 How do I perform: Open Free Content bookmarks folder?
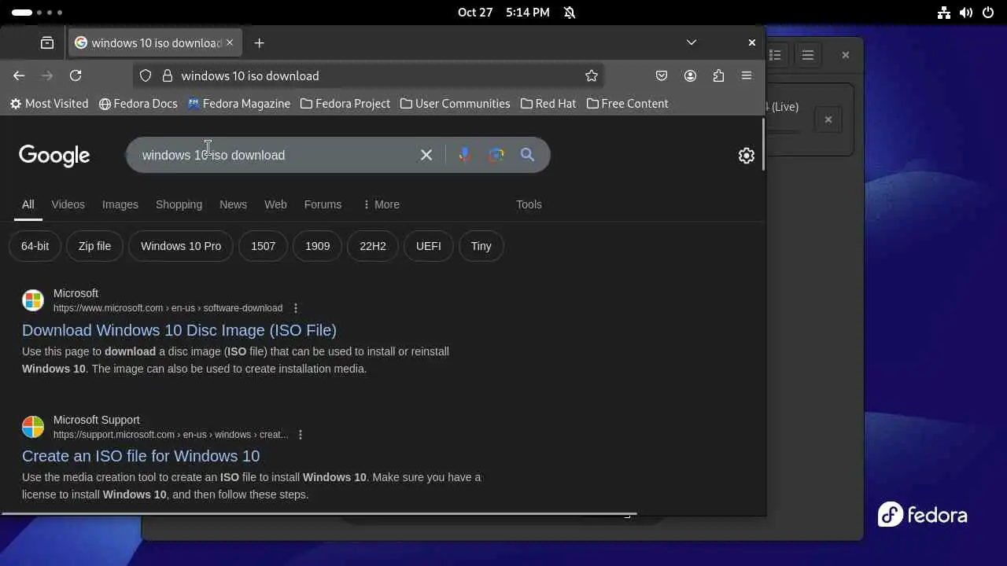coord(627,104)
